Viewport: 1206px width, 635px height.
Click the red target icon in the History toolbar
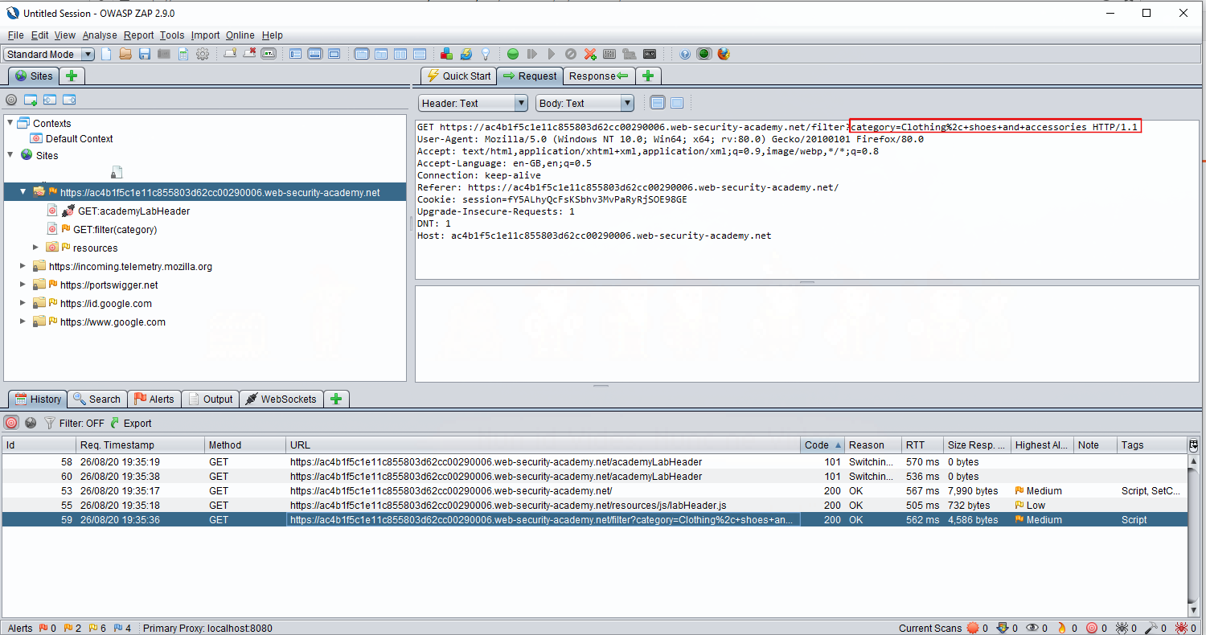click(12, 423)
